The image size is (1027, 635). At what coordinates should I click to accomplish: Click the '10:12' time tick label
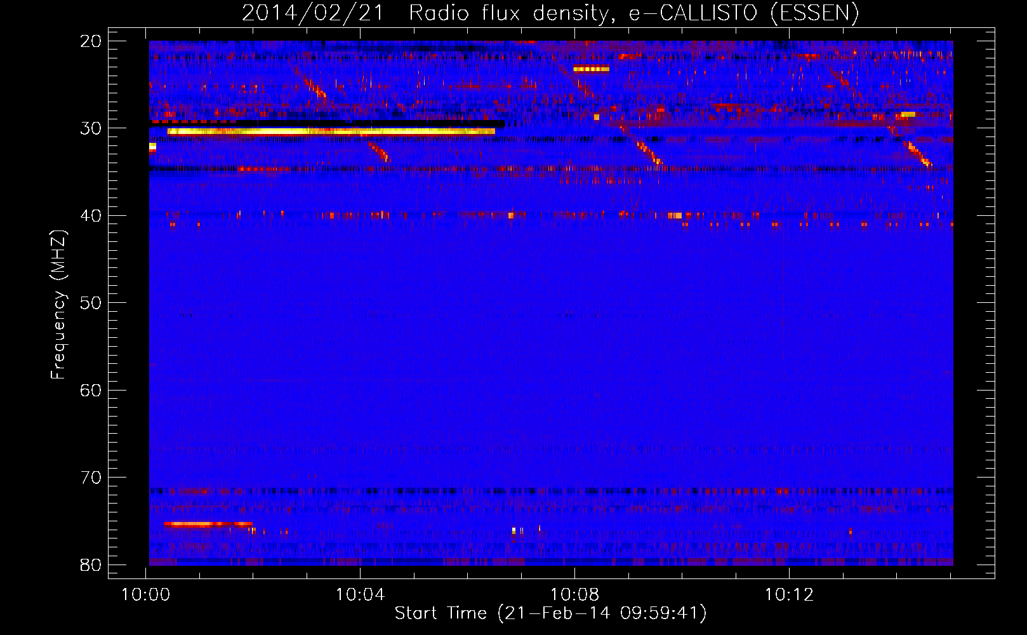(x=789, y=595)
